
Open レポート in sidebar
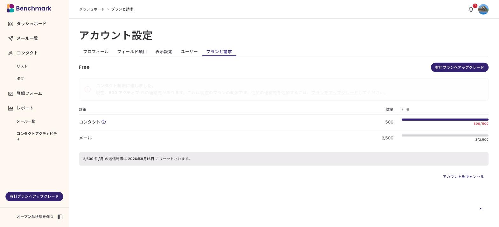(x=25, y=108)
